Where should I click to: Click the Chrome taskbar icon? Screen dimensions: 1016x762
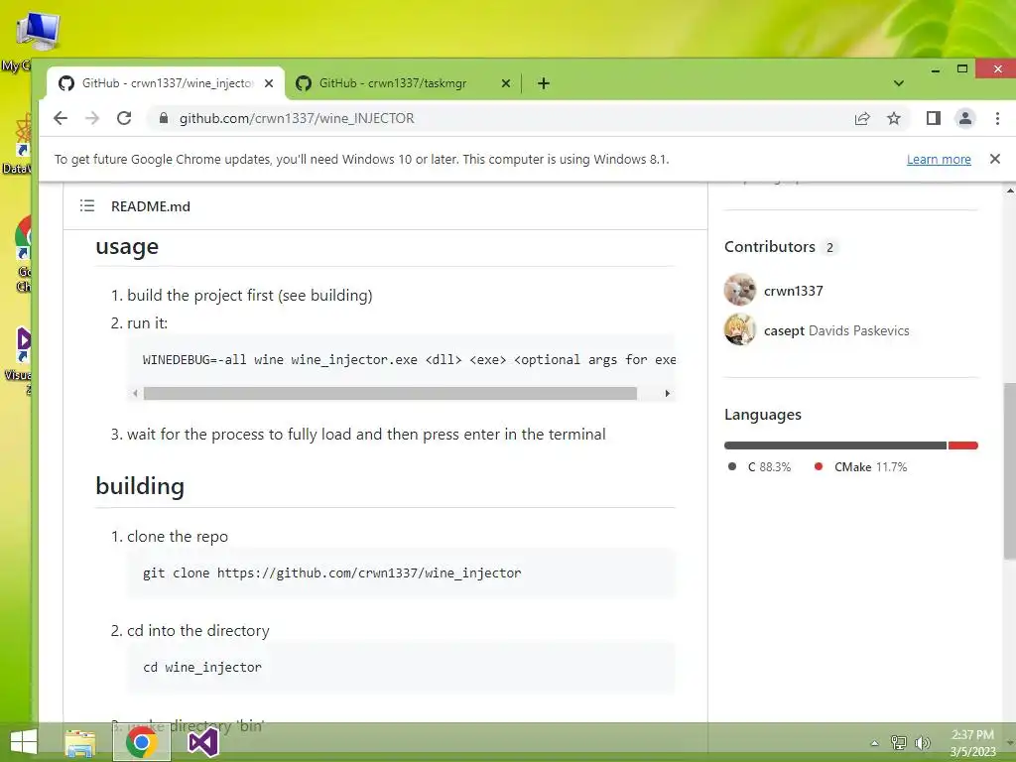[142, 742]
